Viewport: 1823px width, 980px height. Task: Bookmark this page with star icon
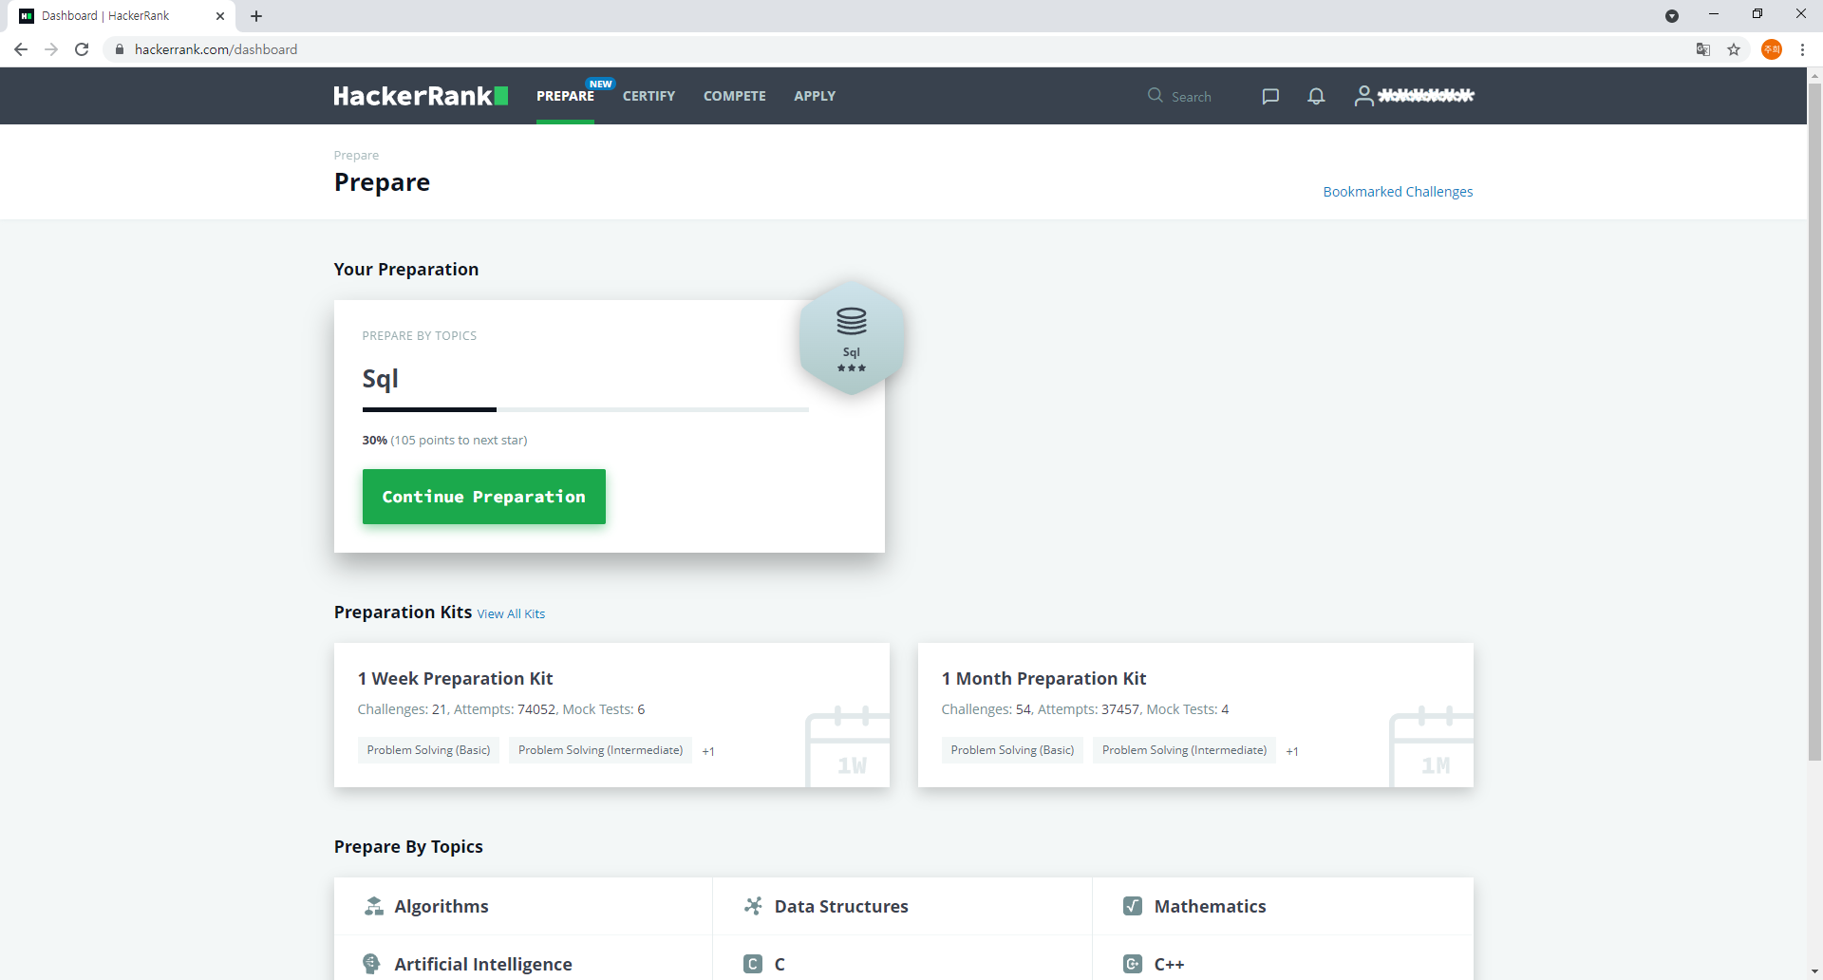(1734, 49)
